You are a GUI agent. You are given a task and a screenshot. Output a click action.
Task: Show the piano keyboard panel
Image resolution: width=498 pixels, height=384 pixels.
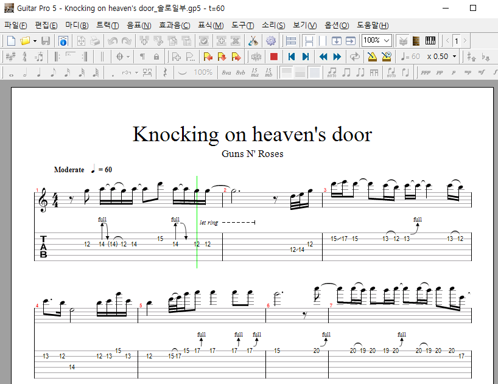(430, 41)
